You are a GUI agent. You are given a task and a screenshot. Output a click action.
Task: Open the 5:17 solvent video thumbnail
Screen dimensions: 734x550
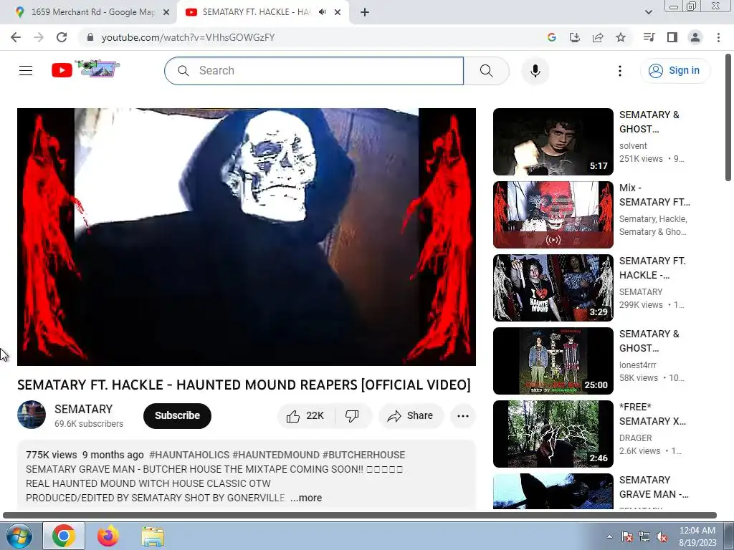click(553, 142)
